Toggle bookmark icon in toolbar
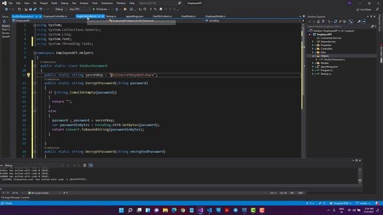Image resolution: width=383 pixels, height=215 pixels. (161, 10)
